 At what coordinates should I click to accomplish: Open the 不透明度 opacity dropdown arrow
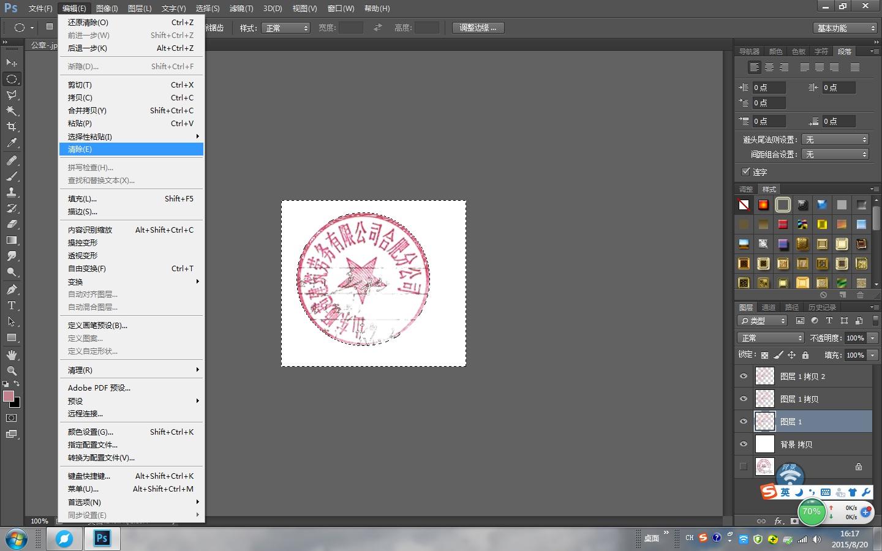coord(873,338)
